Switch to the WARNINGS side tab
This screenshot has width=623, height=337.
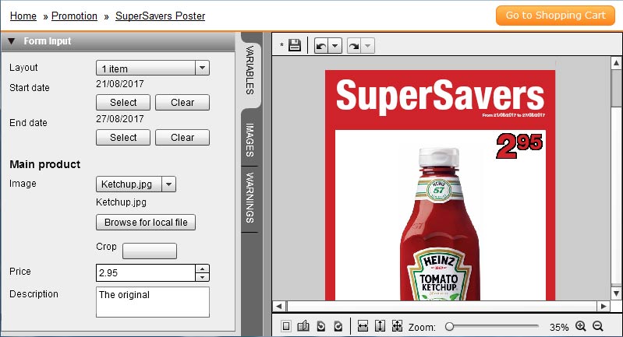250,198
